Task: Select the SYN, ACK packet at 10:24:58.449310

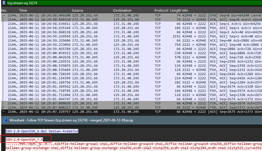Action: (131, 20)
